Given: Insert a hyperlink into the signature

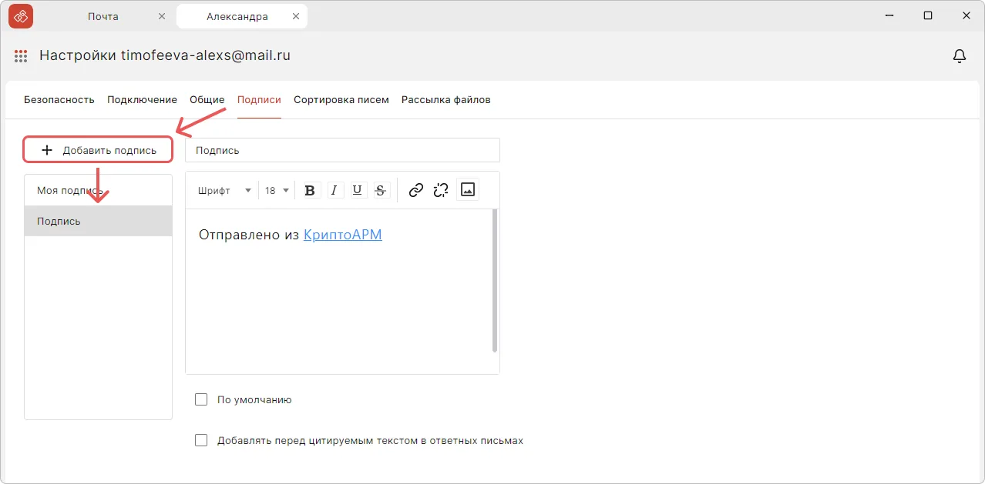Looking at the screenshot, I should click(x=415, y=189).
